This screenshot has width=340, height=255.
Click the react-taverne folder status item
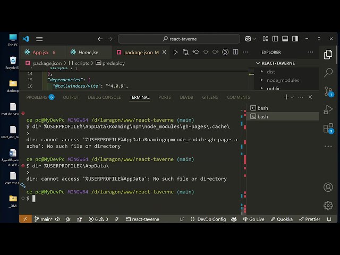142,219
